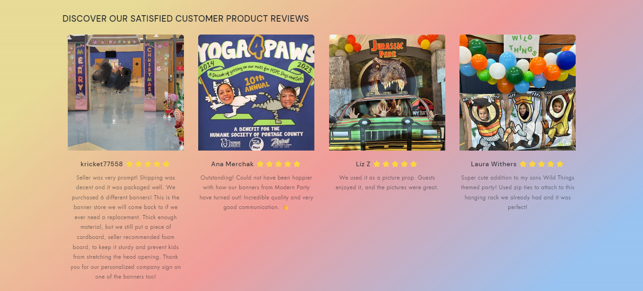Select reviewer name Ana Merchak
This screenshot has height=291, width=643.
tap(232, 164)
